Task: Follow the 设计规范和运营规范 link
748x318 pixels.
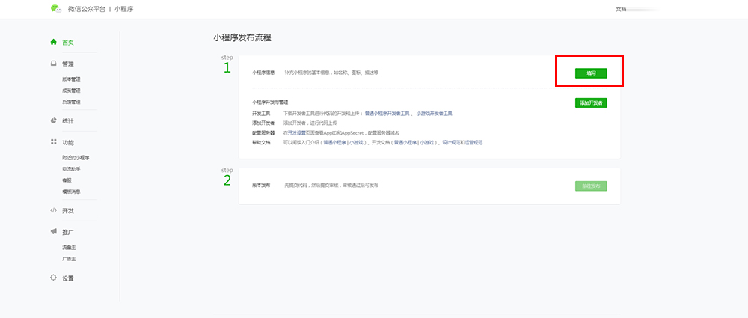Action: click(x=462, y=142)
